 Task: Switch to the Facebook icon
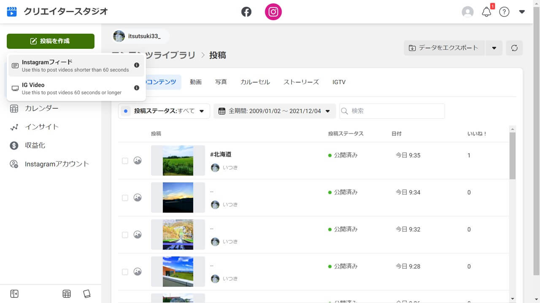point(246,12)
